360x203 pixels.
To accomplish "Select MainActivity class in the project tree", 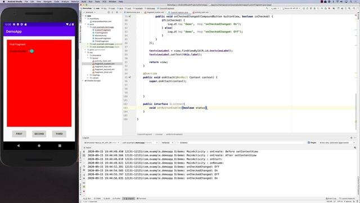I will tap(100, 36).
